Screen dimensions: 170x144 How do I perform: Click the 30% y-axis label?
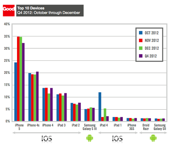point(7,49)
